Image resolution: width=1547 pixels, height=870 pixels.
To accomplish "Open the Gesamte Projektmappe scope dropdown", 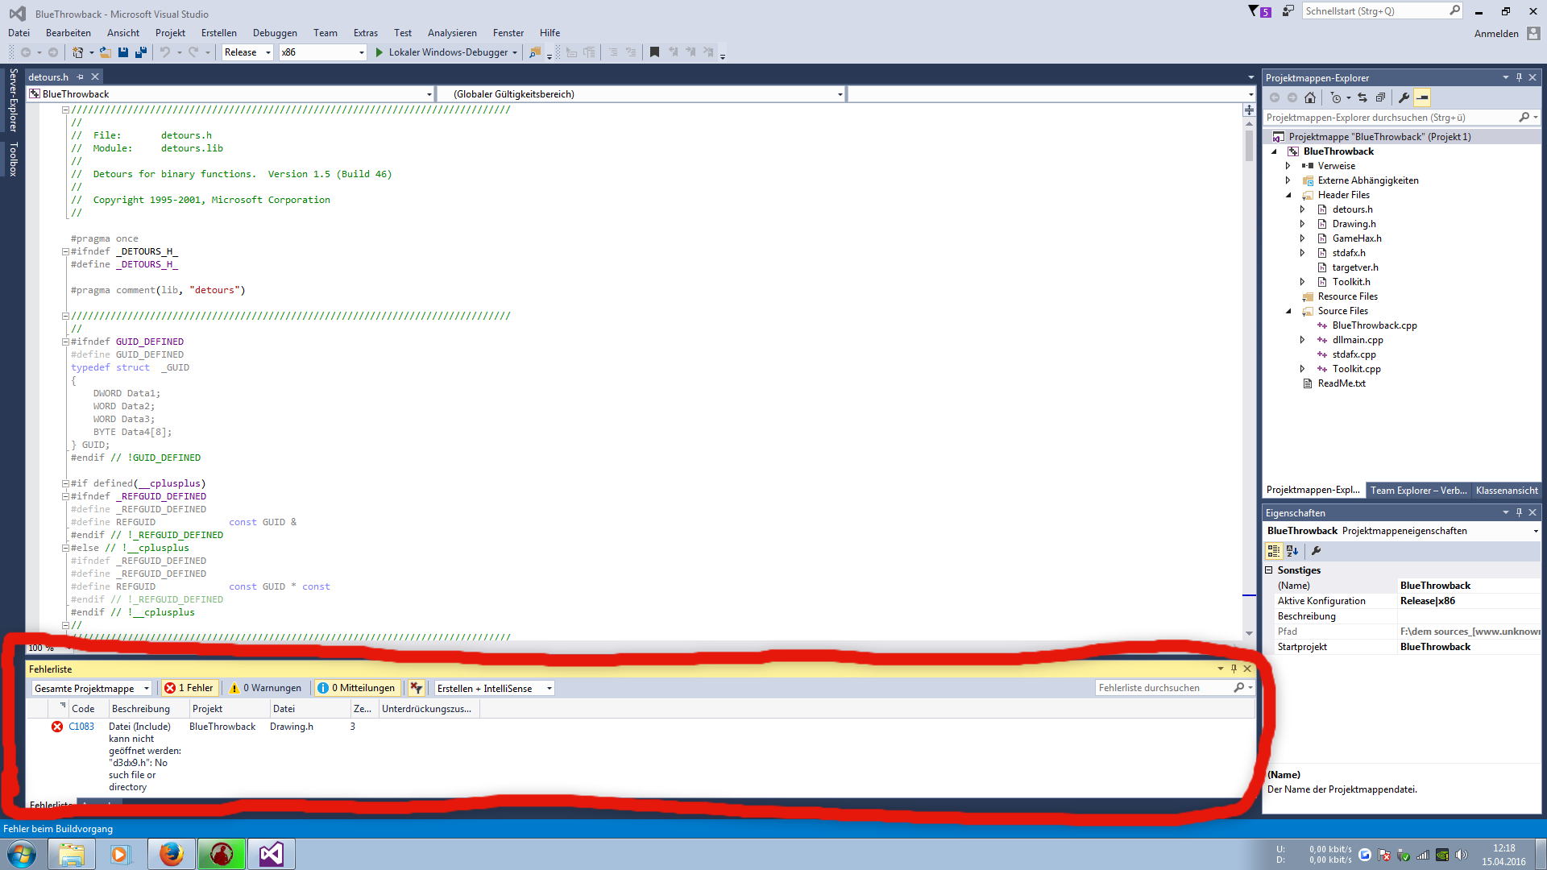I will 92,688.
